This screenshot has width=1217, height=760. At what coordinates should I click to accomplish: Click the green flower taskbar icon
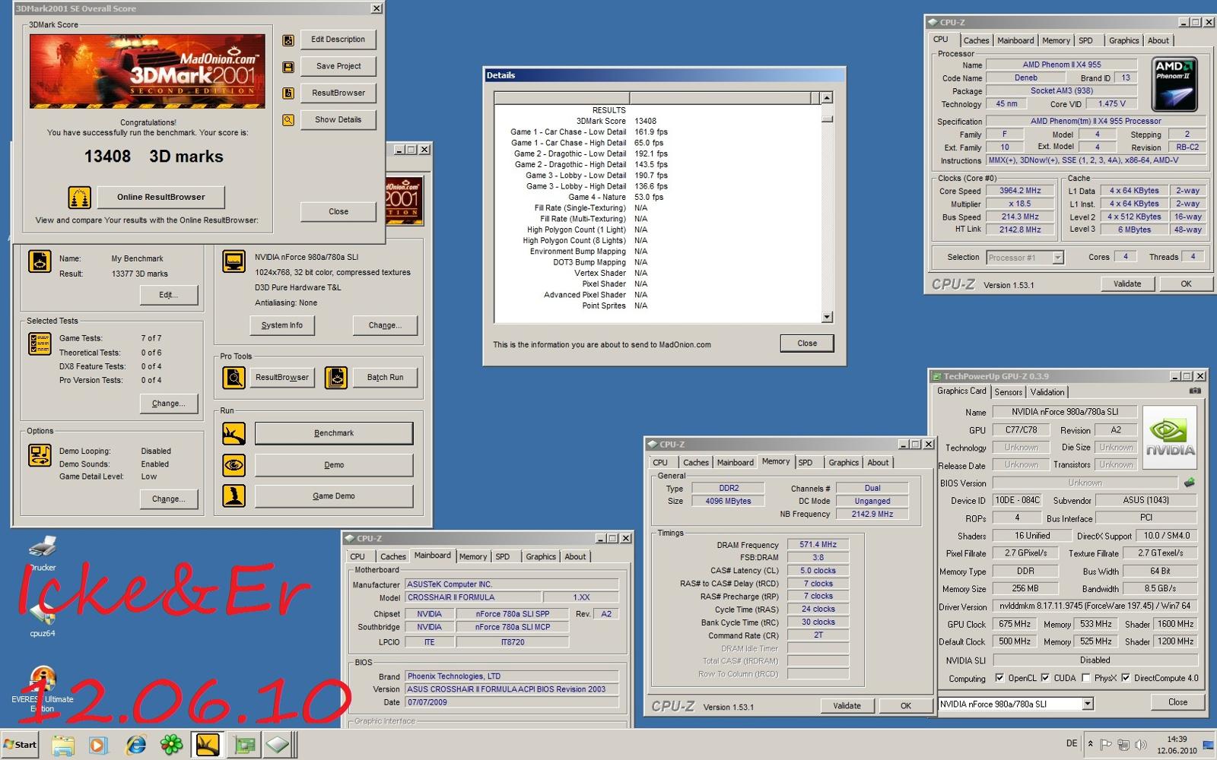172,745
